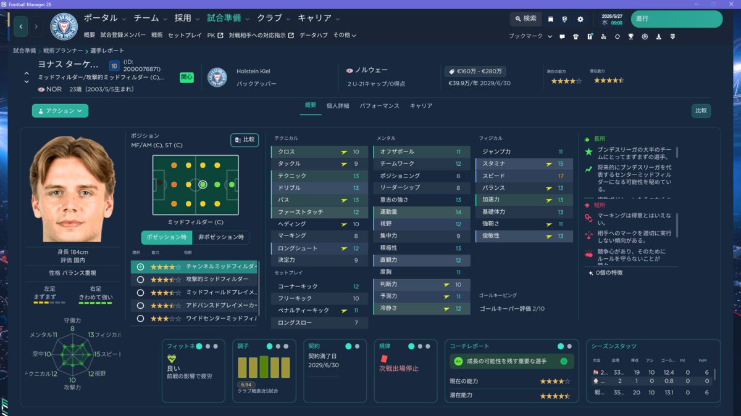741x416 pixels.
Task: Select the 攻撃的ミッドフィルダー role radio button
Action: tap(140, 280)
